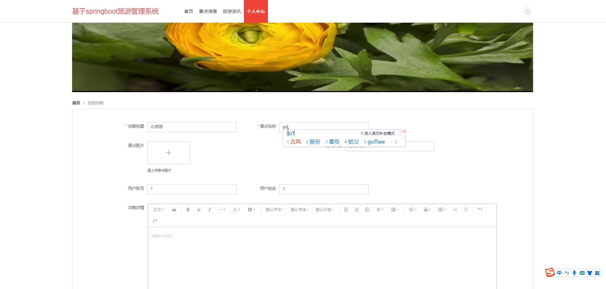Click the 攻略标题 input field
The width and height of the screenshot is (606, 289).
[192, 127]
